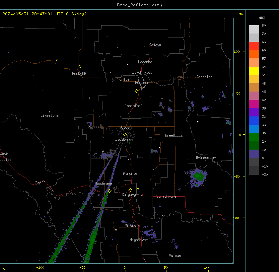Screen dimensions: 279x272
Task: Click the dBZ legend heading
Action: tap(262, 18)
